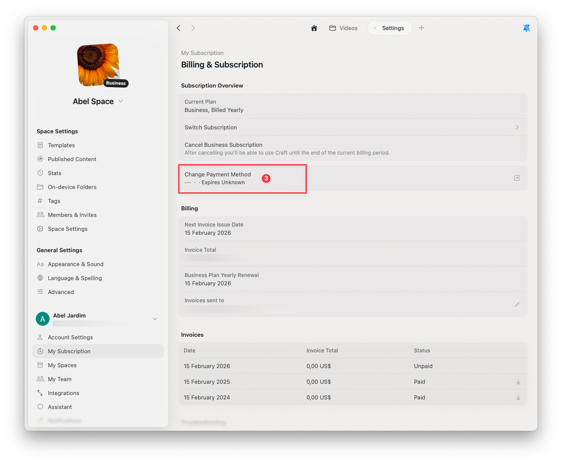The width and height of the screenshot is (562, 463).
Task: Cancel the Business Subscription
Action: (x=223, y=145)
